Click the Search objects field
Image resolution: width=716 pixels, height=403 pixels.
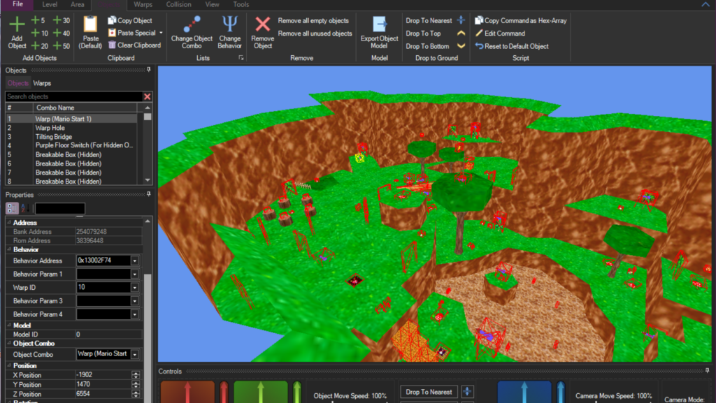[73, 96]
